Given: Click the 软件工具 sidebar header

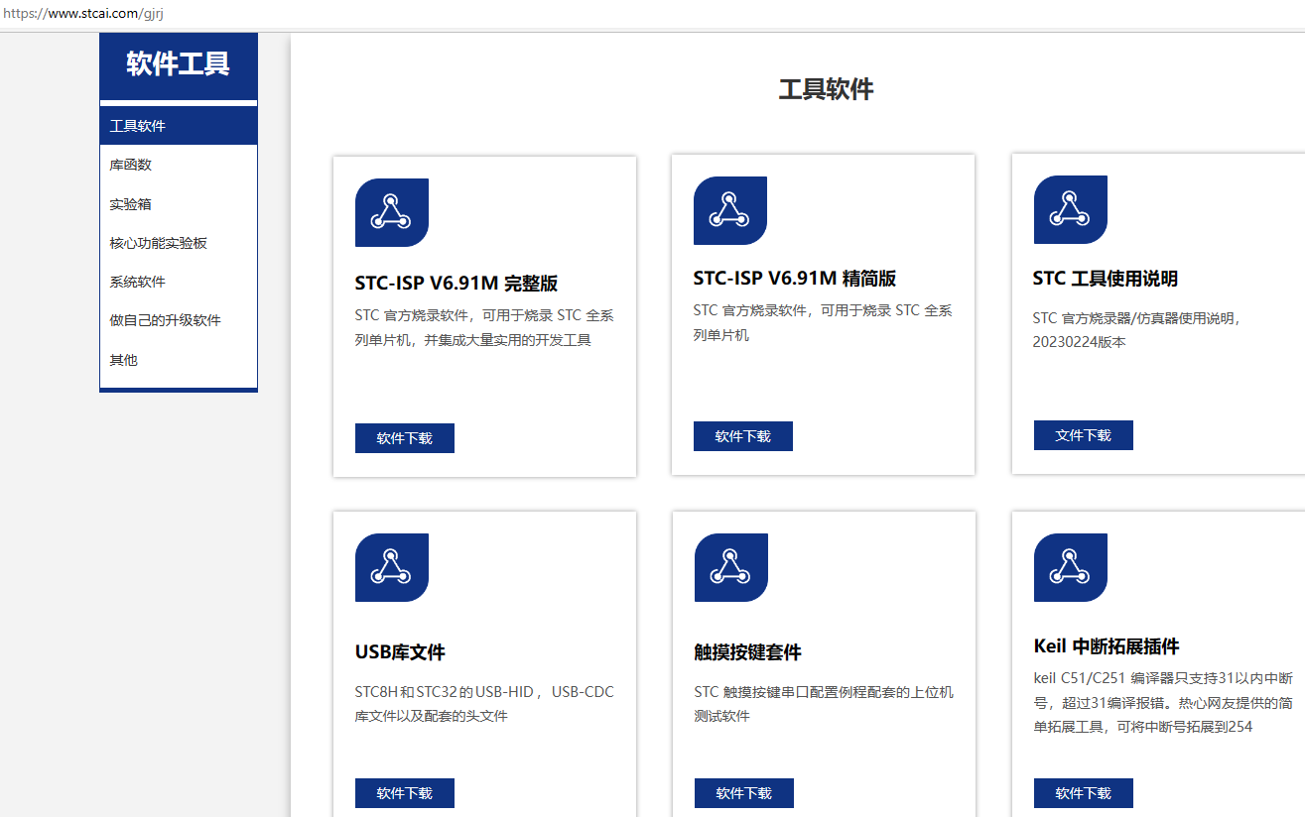Looking at the screenshot, I should pos(179,64).
